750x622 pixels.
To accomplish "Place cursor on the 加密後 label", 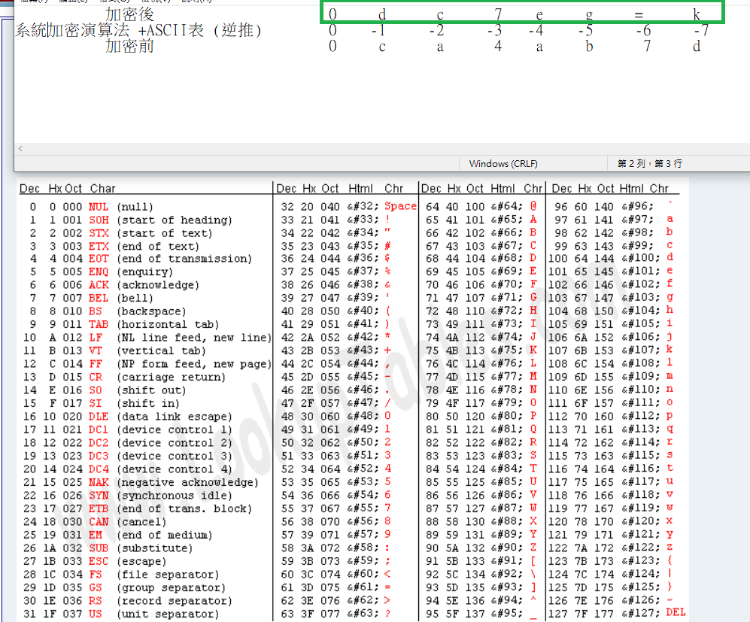I will 129,15.
